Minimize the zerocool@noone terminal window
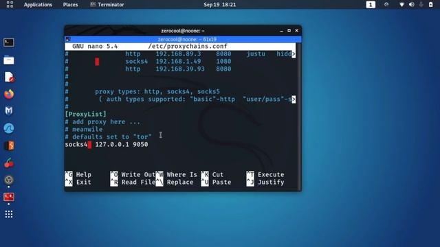Image resolution: width=440 pixels, height=247 pixels. 281,31
